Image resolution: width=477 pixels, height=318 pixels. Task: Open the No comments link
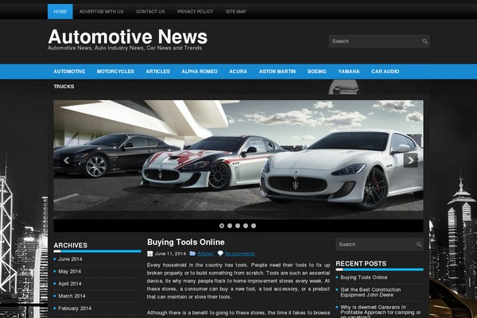pos(240,254)
